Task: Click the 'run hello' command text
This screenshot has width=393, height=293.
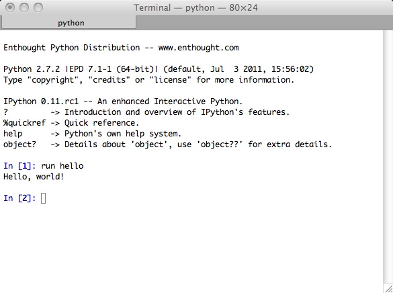Action: click(62, 166)
